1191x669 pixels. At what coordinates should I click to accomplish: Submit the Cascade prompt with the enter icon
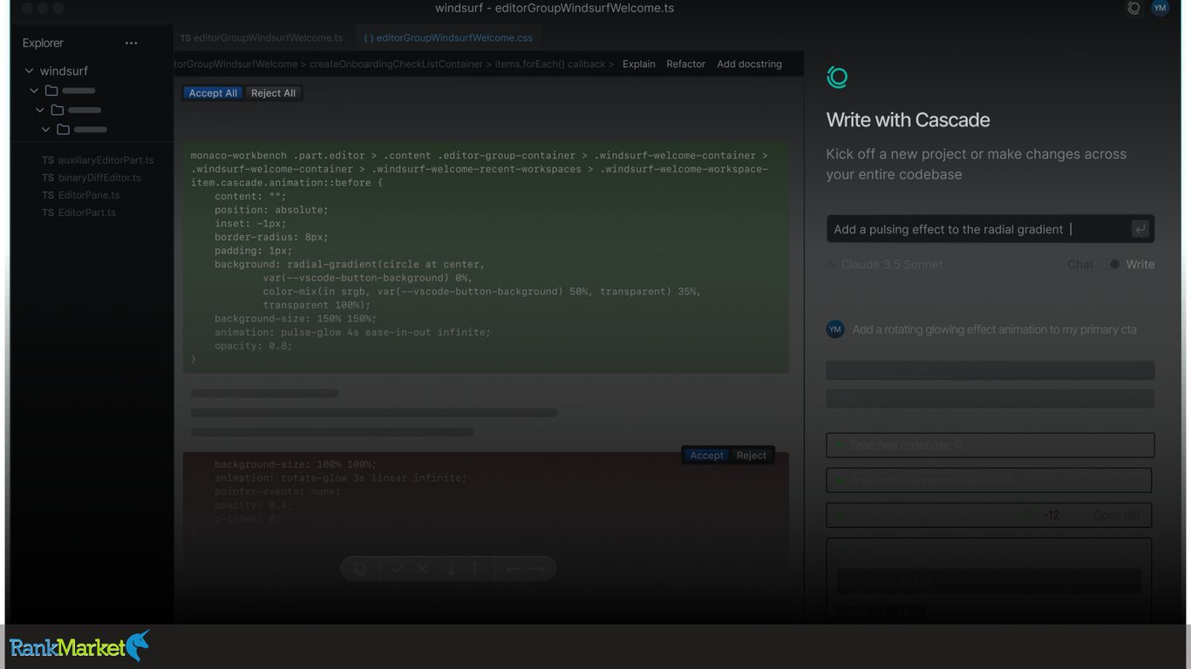click(1140, 229)
